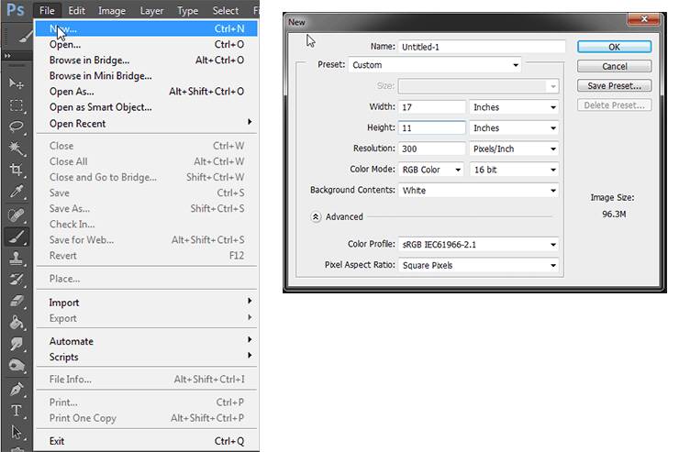The height and width of the screenshot is (452, 679).
Task: Select the Move tool
Action: pyautogui.click(x=16, y=83)
